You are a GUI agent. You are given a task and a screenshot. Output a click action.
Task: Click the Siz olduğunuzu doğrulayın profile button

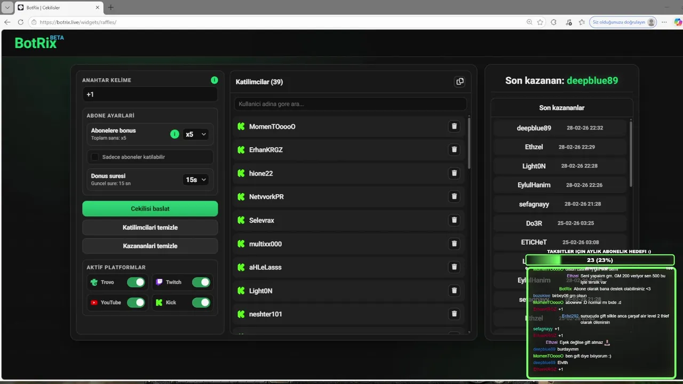click(623, 22)
